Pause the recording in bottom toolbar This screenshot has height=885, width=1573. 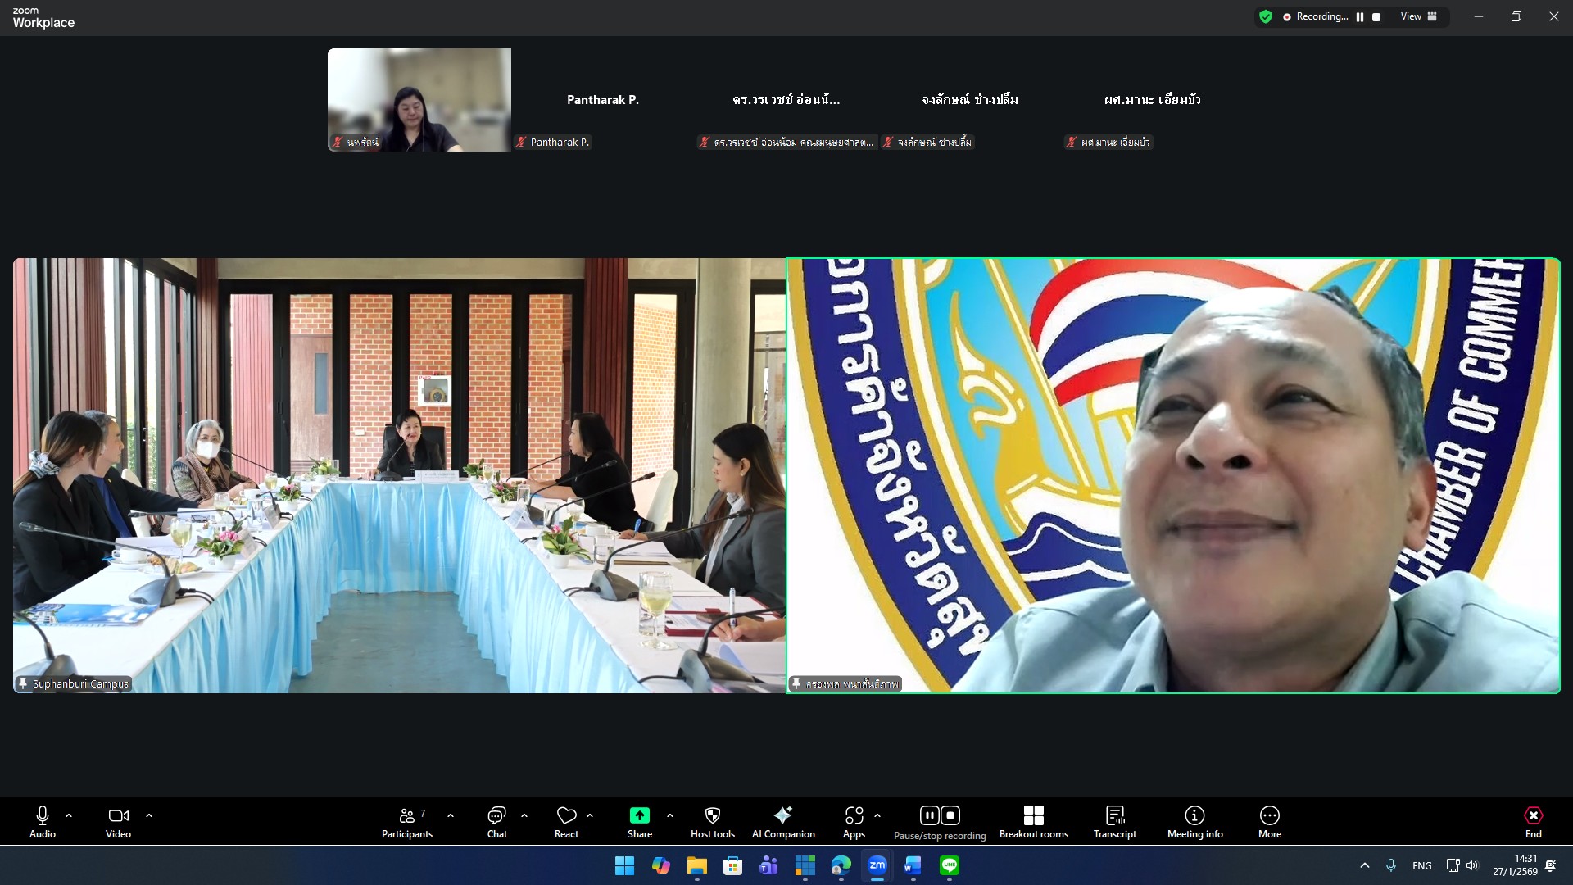point(929,815)
